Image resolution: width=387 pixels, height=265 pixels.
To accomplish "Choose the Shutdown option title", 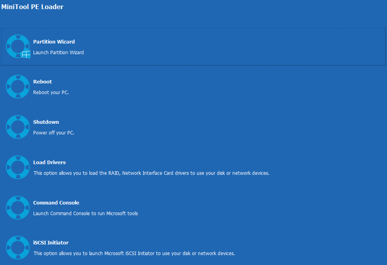I will click(x=46, y=122).
